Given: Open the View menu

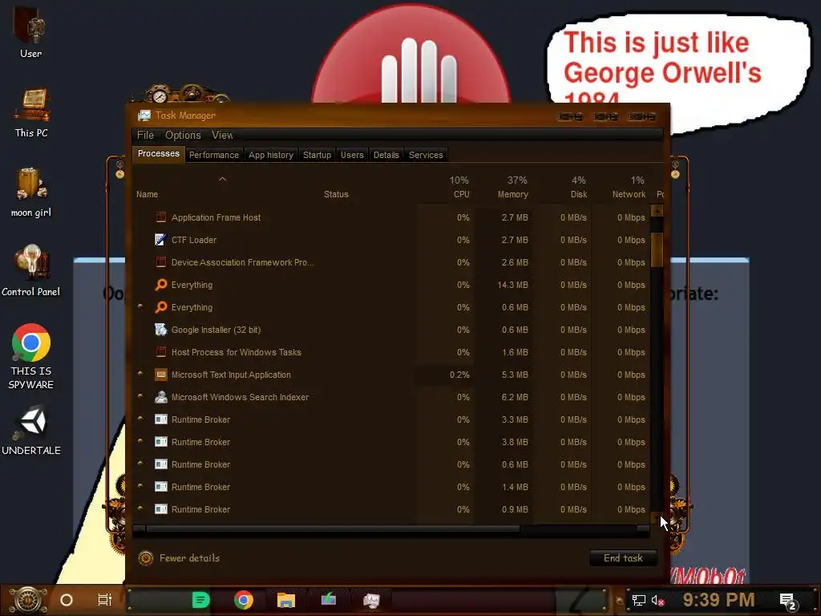Looking at the screenshot, I should click(x=222, y=135).
